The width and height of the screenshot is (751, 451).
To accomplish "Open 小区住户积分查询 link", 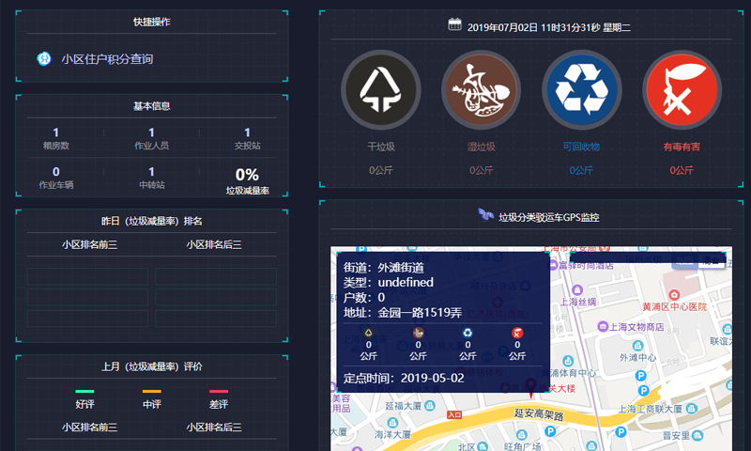I will click(x=107, y=59).
